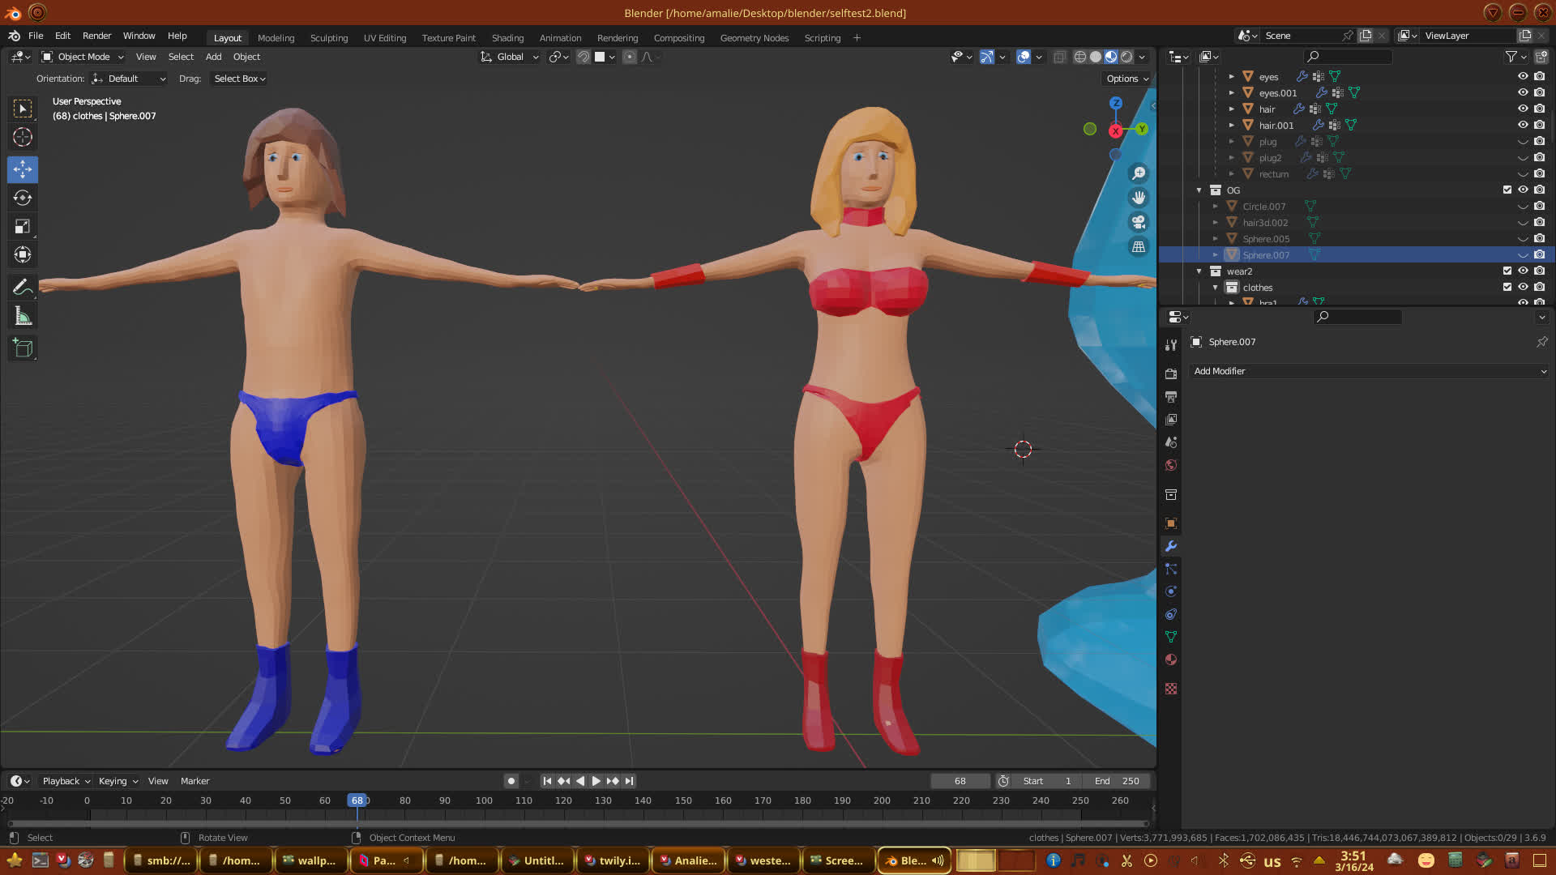Viewport: 1556px width, 875px height.
Task: Select the Scale tool
Action: 23,227
